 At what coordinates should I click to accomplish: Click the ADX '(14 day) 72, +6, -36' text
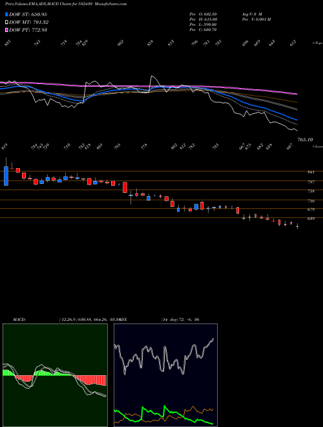[180, 320]
